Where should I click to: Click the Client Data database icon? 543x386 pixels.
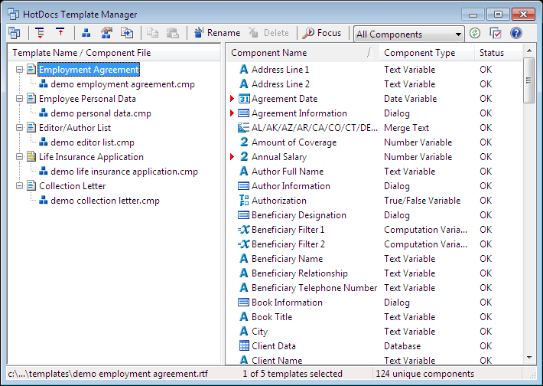[244, 345]
